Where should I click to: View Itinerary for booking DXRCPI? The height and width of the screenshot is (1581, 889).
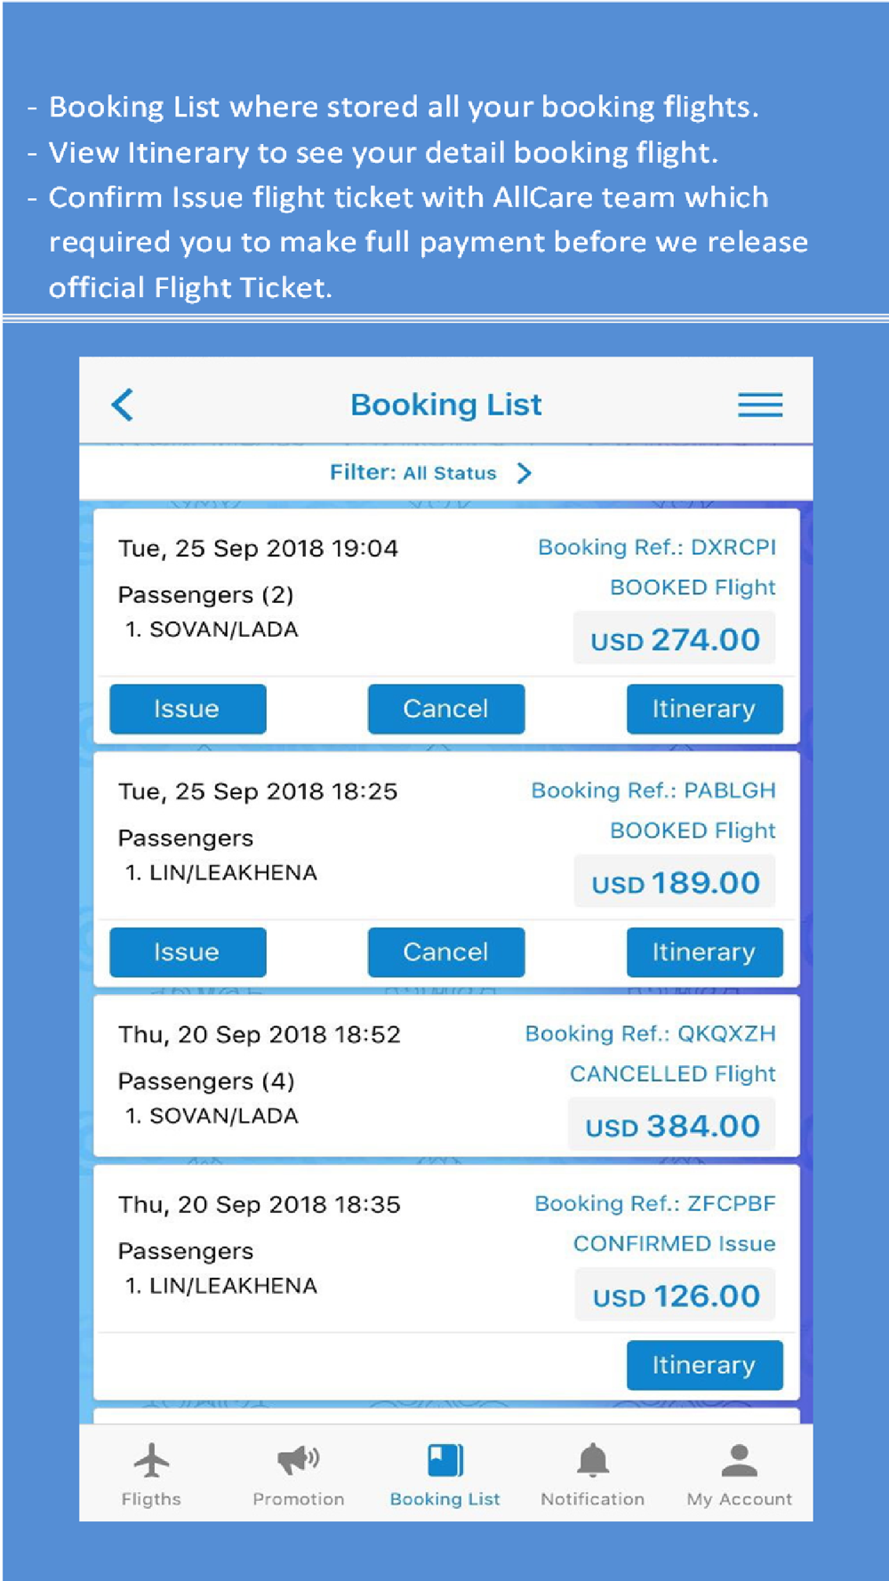point(704,709)
